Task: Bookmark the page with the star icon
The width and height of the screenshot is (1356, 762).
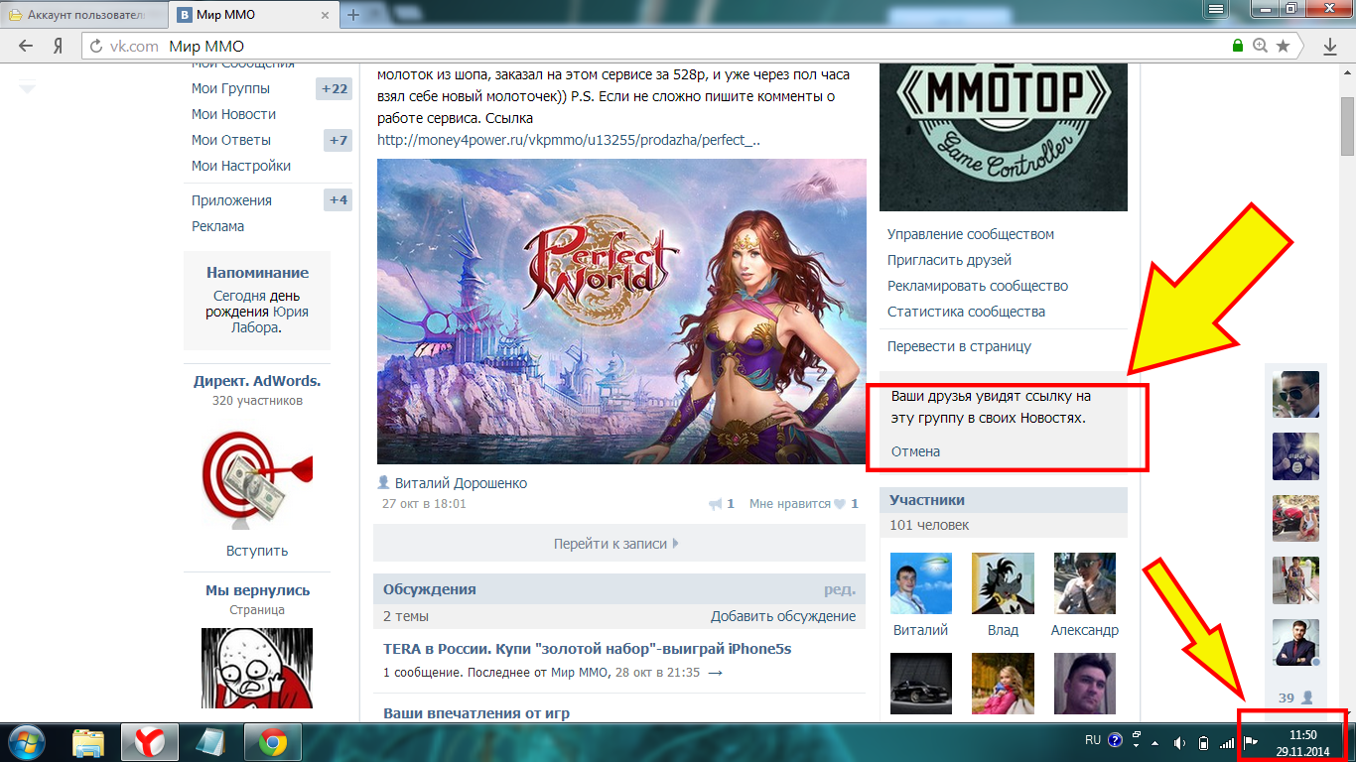Action: (1283, 46)
